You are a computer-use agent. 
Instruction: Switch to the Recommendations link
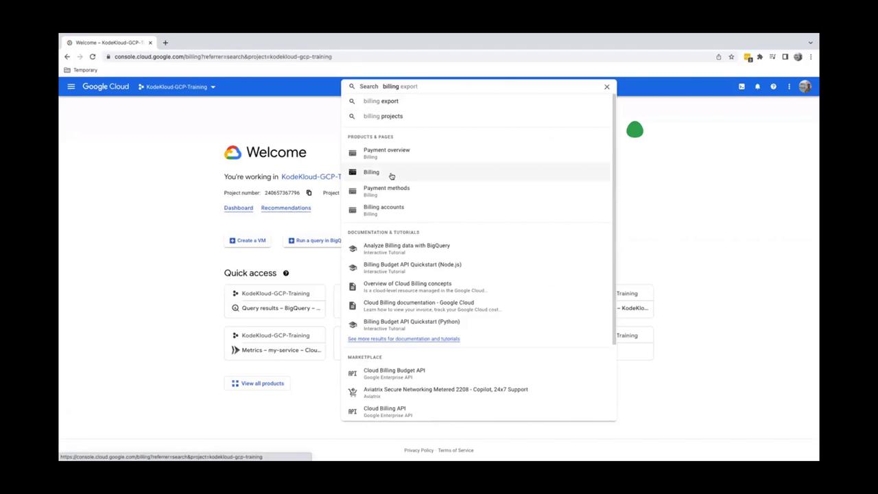coord(285,208)
